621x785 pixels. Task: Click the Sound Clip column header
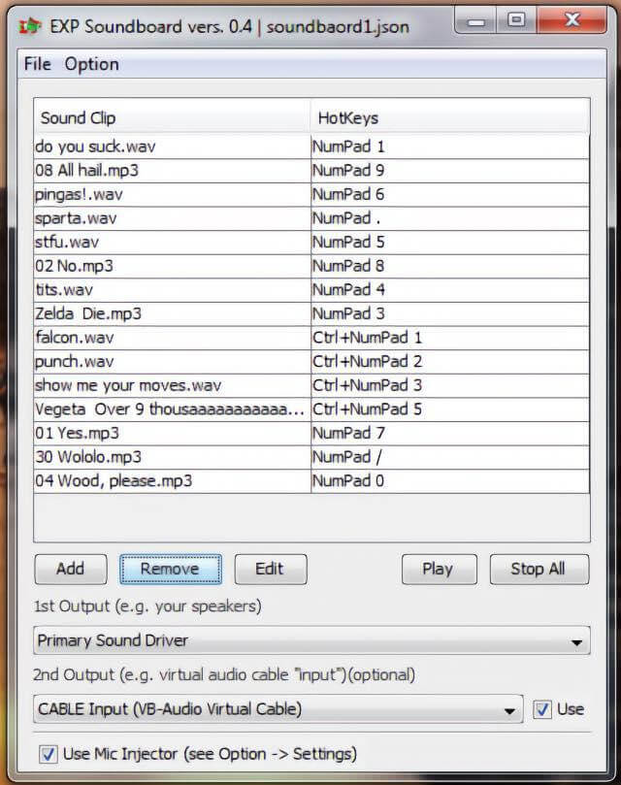[x=82, y=117]
